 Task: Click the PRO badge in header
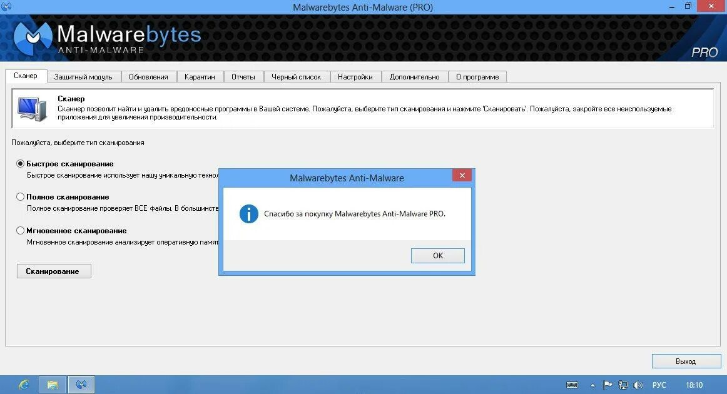tap(704, 53)
